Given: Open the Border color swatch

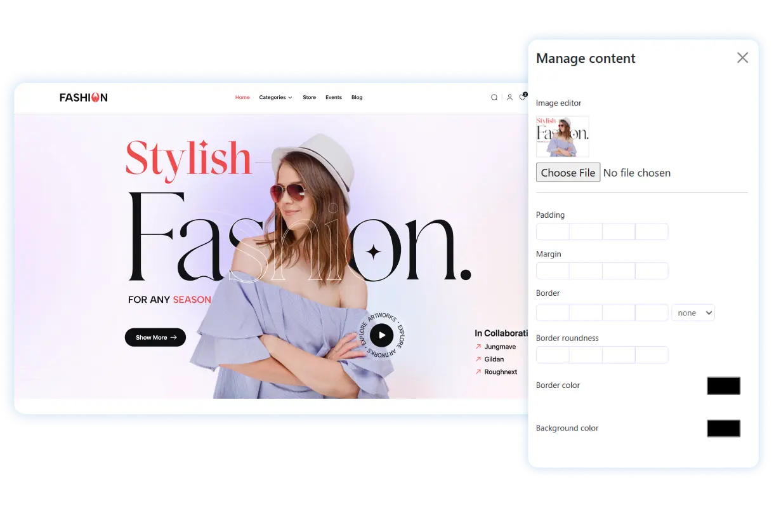Looking at the screenshot, I should pyautogui.click(x=723, y=385).
